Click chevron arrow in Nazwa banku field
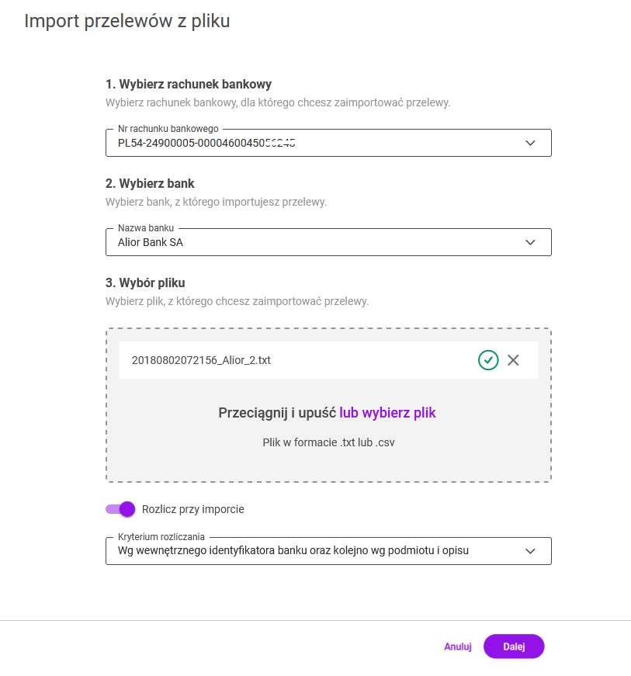The width and height of the screenshot is (631, 676). tap(530, 242)
